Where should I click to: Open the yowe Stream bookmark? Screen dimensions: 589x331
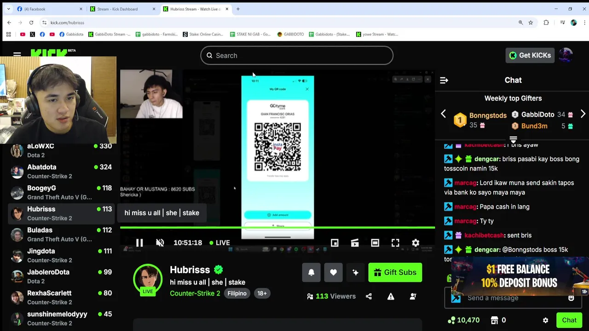377,34
